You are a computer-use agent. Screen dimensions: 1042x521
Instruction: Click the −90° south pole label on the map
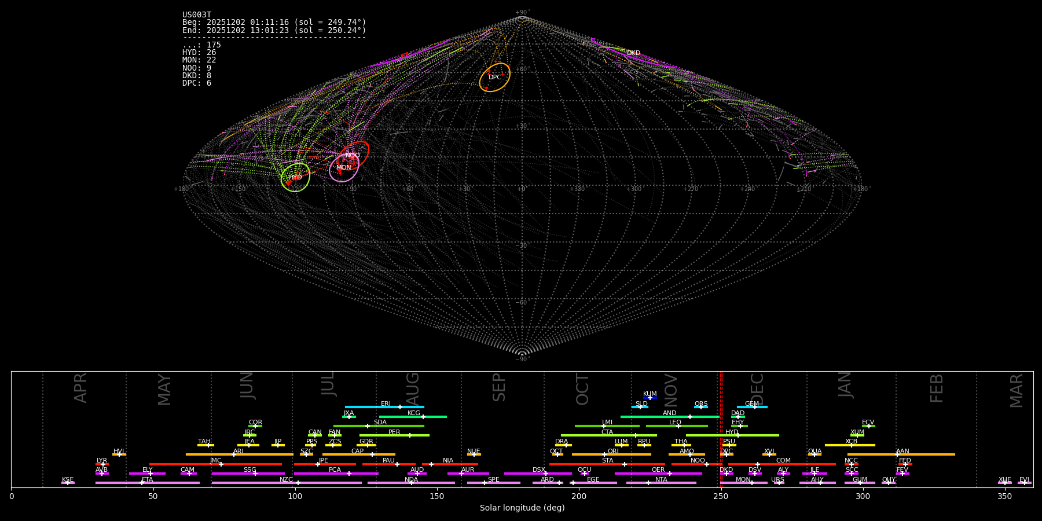pos(522,359)
